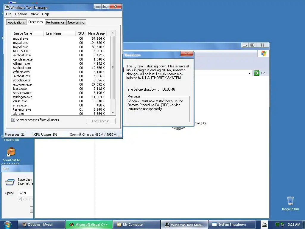Switch to Windows Task Manager taskbar button
The height and width of the screenshot is (229, 305).
pos(184,225)
